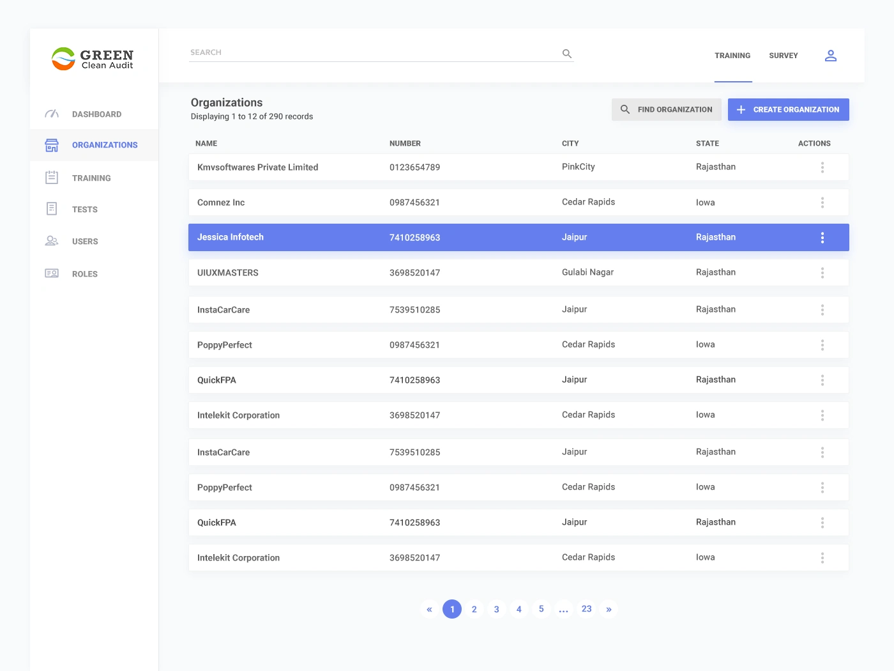The width and height of the screenshot is (894, 671).
Task: Go to page 3
Action: (x=497, y=609)
